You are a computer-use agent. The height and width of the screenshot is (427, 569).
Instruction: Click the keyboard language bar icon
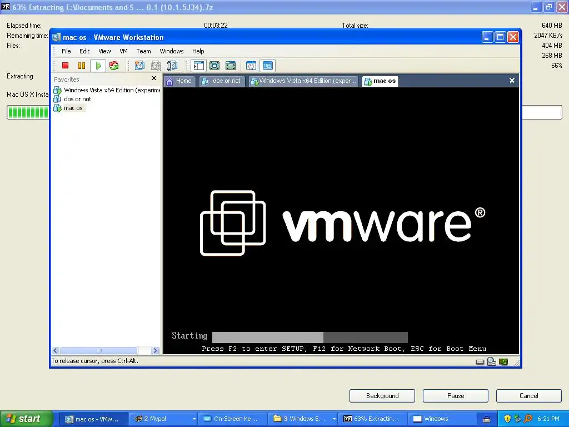click(487, 420)
